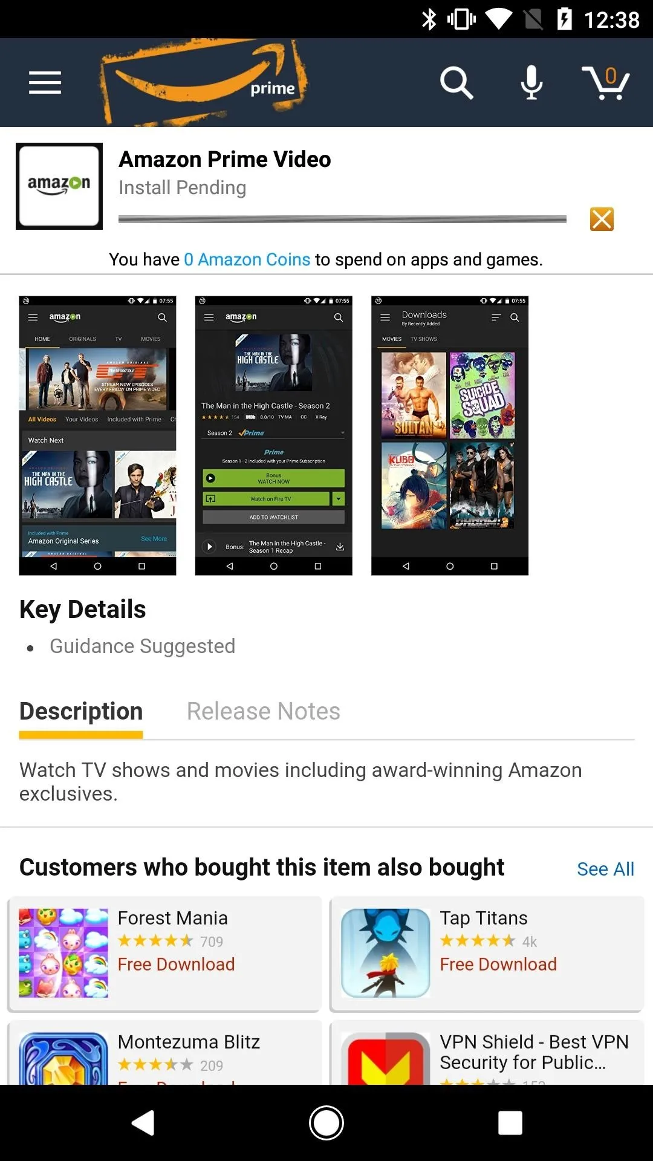View the High Castle Season 2 screenshot
The image size is (653, 1161).
(x=273, y=435)
